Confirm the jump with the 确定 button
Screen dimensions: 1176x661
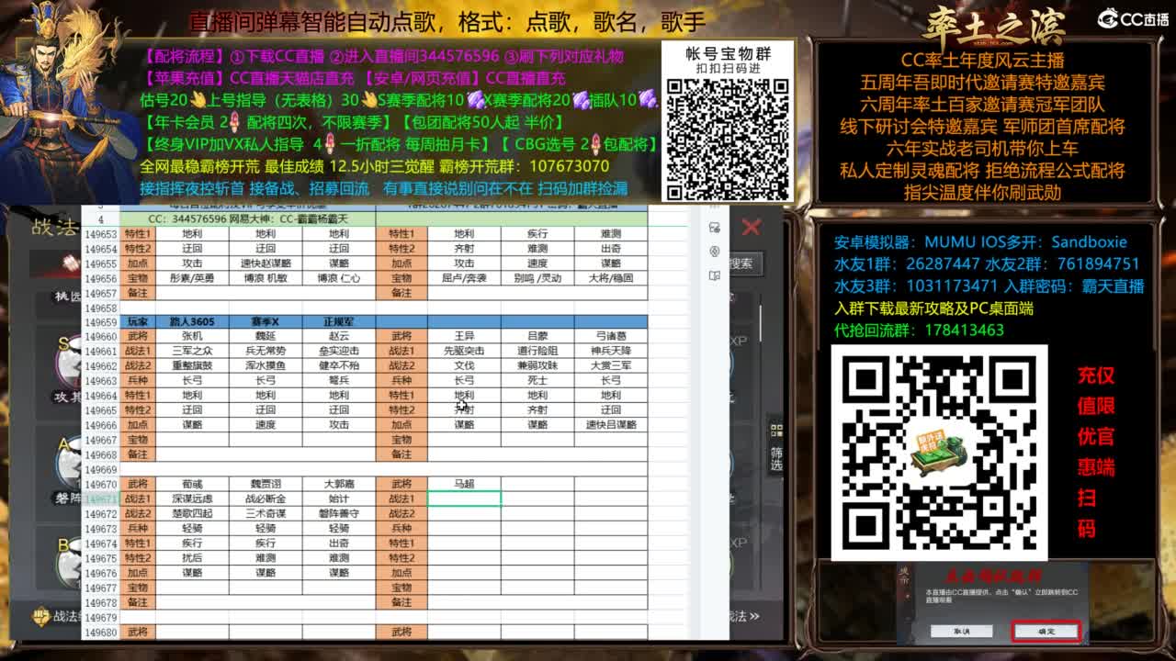pos(1046,632)
